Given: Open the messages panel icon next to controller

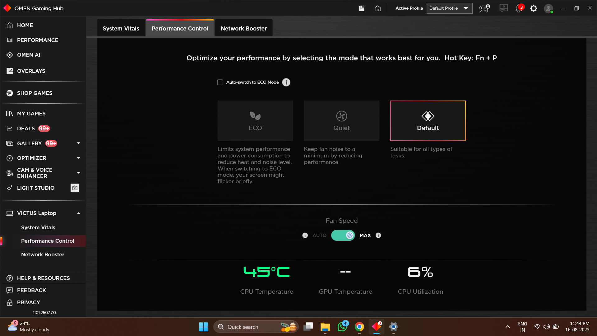Looking at the screenshot, I should [504, 8].
